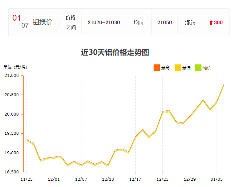Click the 18,500 y-axis label
The image size is (235, 187).
point(12,172)
